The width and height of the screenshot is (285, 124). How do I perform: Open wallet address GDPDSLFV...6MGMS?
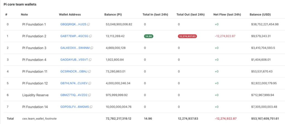coord(75,107)
